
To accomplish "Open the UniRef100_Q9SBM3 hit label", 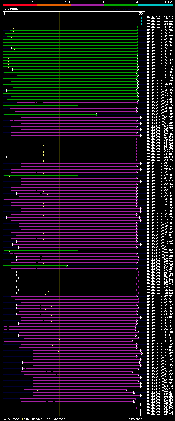I will click(160, 24).
